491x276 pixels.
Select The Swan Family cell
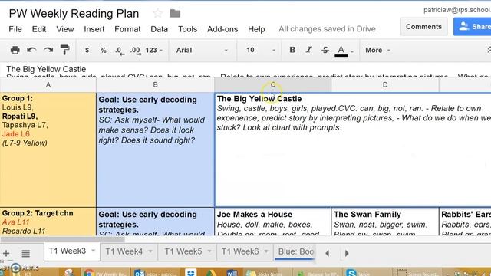[x=385, y=222]
